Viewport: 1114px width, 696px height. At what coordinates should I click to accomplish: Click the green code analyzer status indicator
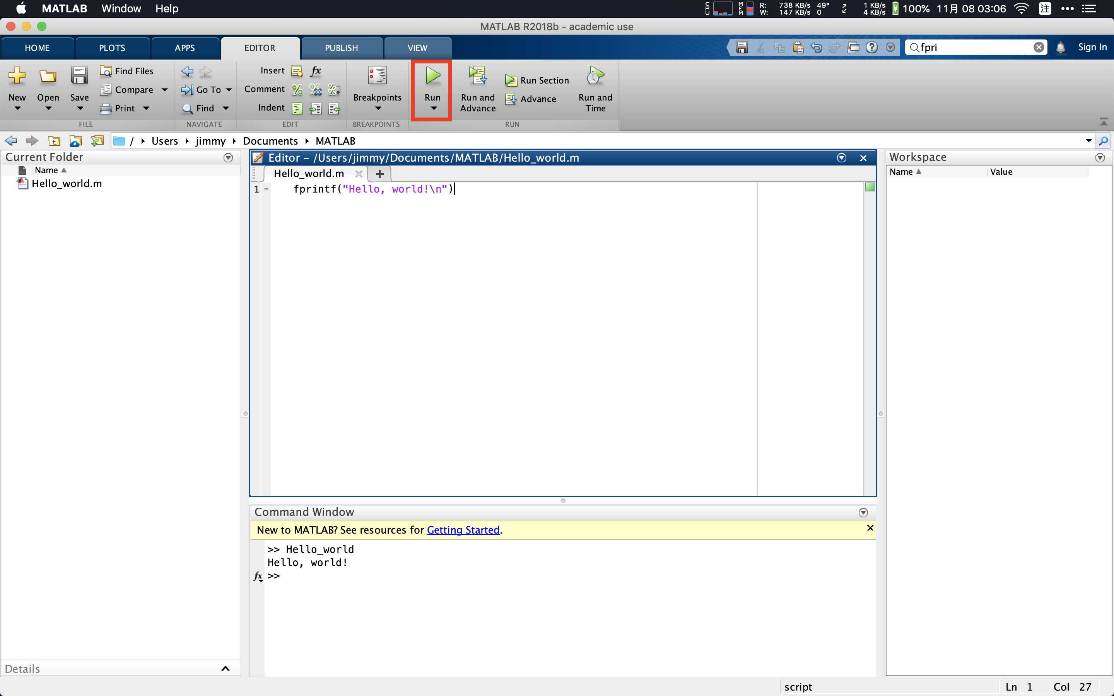pyautogui.click(x=870, y=188)
